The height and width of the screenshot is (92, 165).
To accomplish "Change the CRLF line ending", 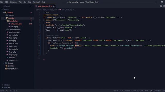I will tap(141, 91).
